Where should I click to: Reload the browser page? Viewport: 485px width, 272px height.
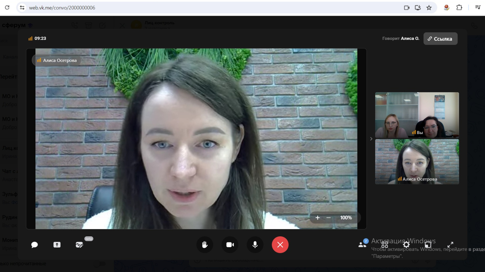point(7,8)
